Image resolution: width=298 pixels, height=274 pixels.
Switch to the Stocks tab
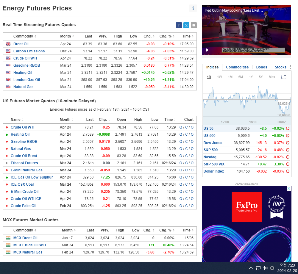coord(280,67)
